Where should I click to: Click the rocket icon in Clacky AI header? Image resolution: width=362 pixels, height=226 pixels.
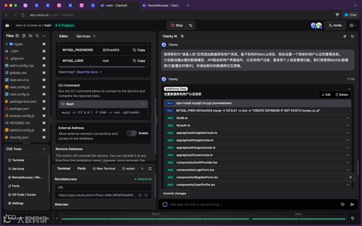coord(345,36)
